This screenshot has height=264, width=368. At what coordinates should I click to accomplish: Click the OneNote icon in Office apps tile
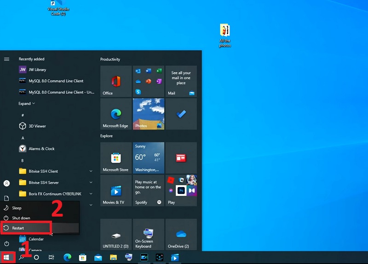point(159,82)
